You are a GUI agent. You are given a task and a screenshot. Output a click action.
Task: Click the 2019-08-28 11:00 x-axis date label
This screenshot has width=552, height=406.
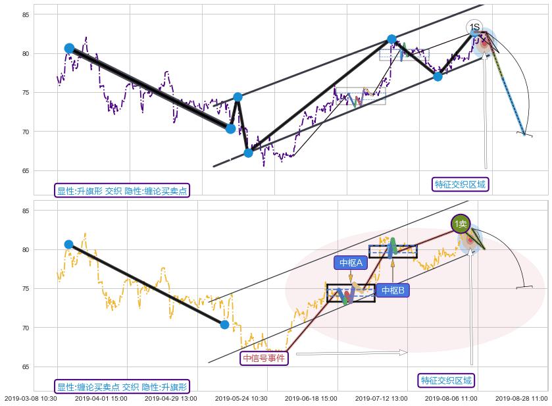(521, 398)
